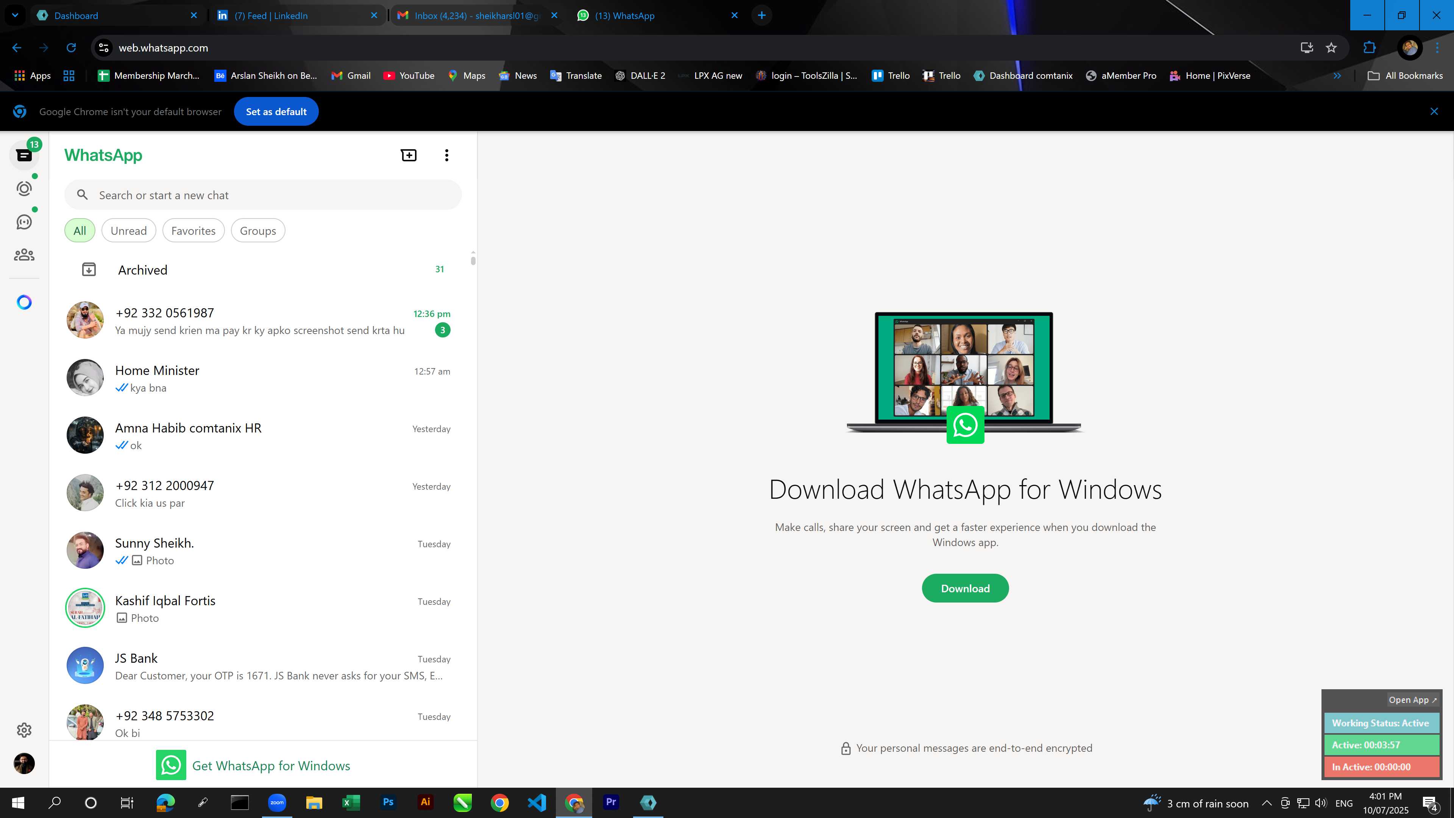1454x818 pixels.
Task: Open the Kashif Iqbal Fortis chat
Action: 263,609
